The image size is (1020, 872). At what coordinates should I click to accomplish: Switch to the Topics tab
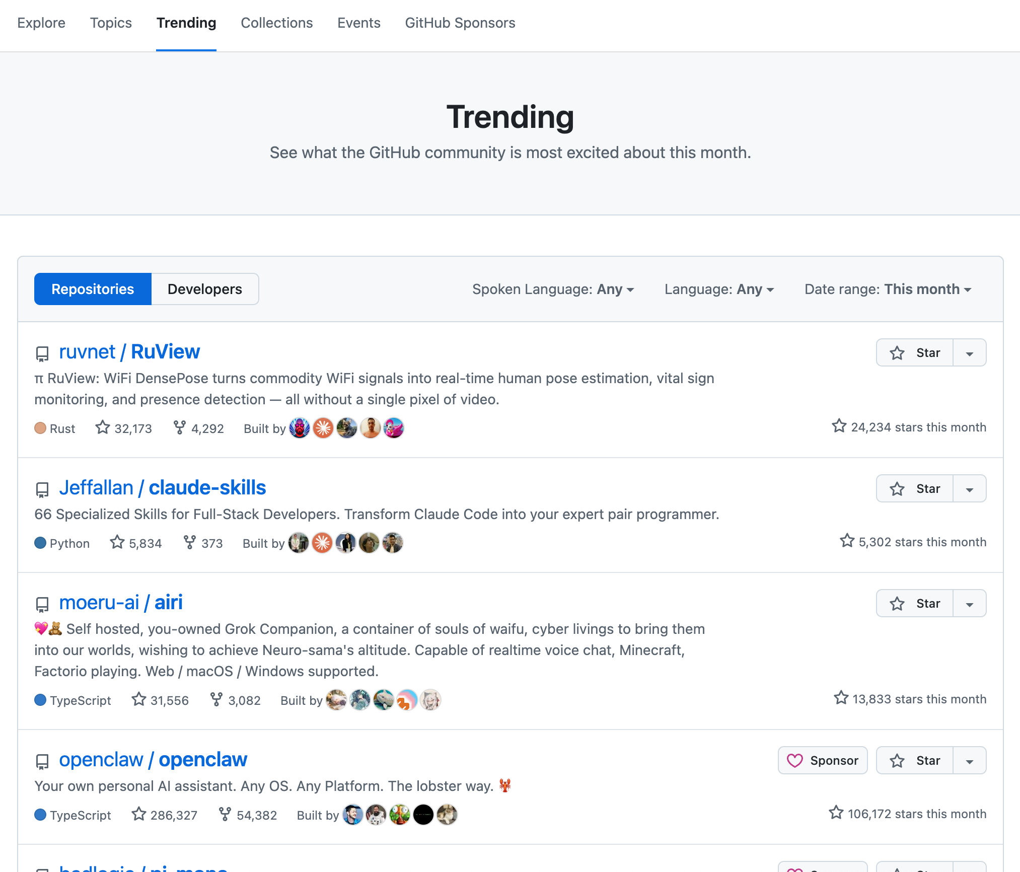pyautogui.click(x=111, y=23)
